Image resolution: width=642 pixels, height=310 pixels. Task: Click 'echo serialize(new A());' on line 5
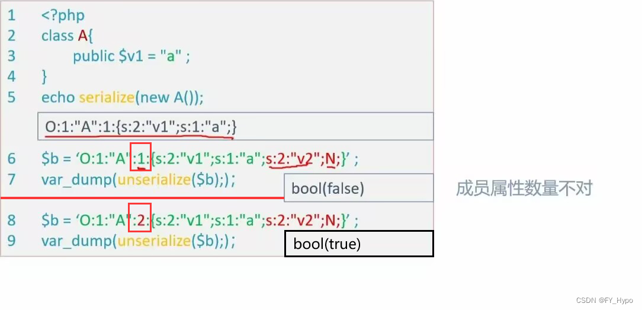122,97
